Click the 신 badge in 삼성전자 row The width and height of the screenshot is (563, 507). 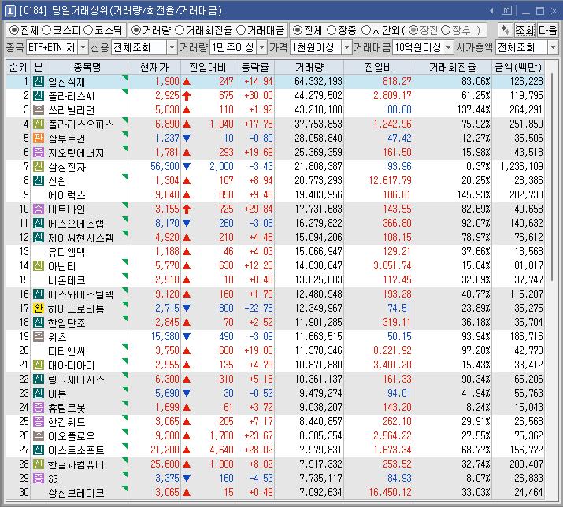(x=39, y=166)
